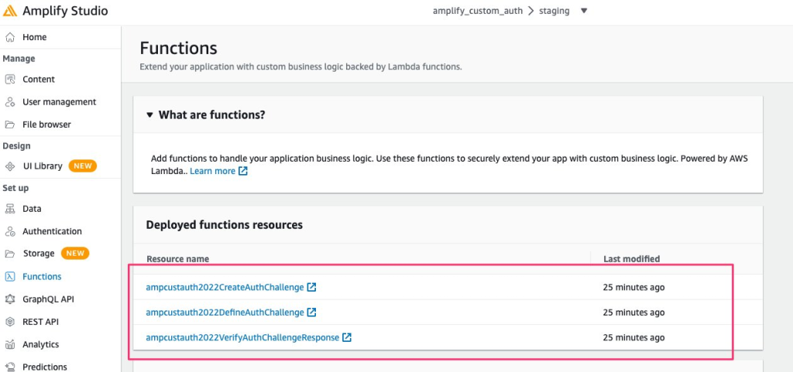This screenshot has height=372, width=793.
Task: Select Functions in sidebar
Action: click(x=42, y=277)
